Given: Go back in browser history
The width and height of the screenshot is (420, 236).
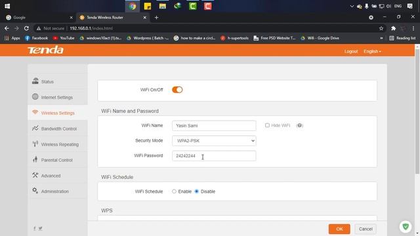Looking at the screenshot, I should pos(7,28).
